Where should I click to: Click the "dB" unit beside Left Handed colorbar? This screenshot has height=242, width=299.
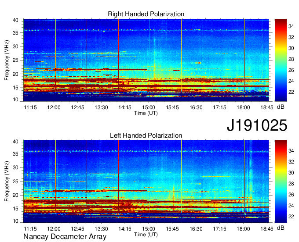tap(281, 228)
